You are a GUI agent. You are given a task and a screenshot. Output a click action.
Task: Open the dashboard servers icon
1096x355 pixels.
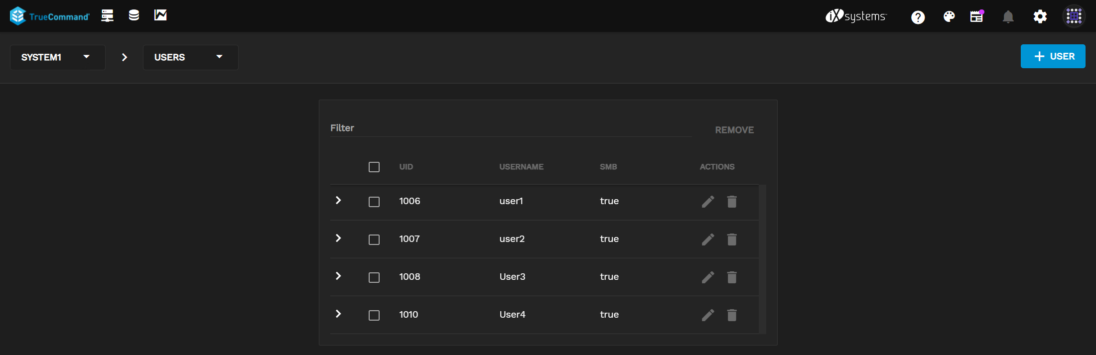click(107, 16)
